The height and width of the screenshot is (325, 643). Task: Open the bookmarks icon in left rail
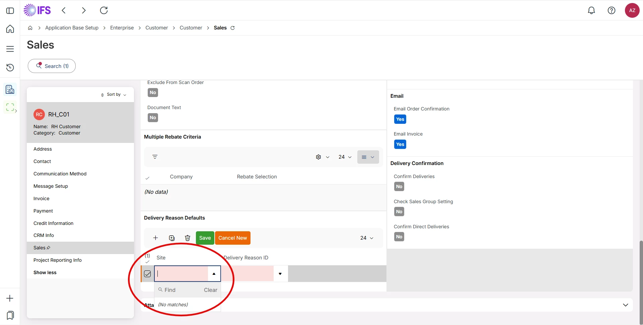point(10,315)
